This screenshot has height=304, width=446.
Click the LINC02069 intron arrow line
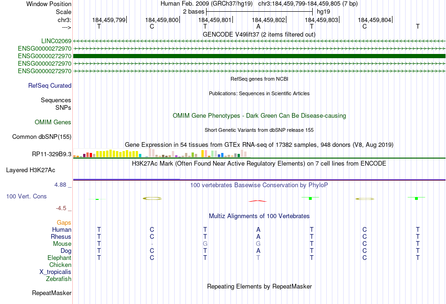tap(259, 41)
